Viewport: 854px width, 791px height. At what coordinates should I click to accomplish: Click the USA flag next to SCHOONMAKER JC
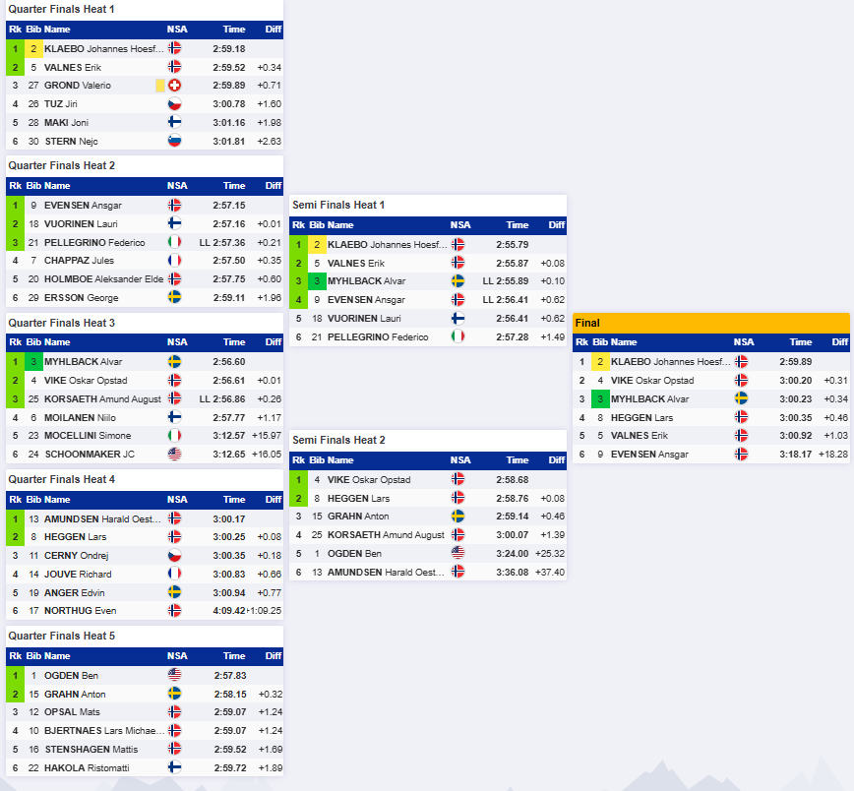coord(175,455)
